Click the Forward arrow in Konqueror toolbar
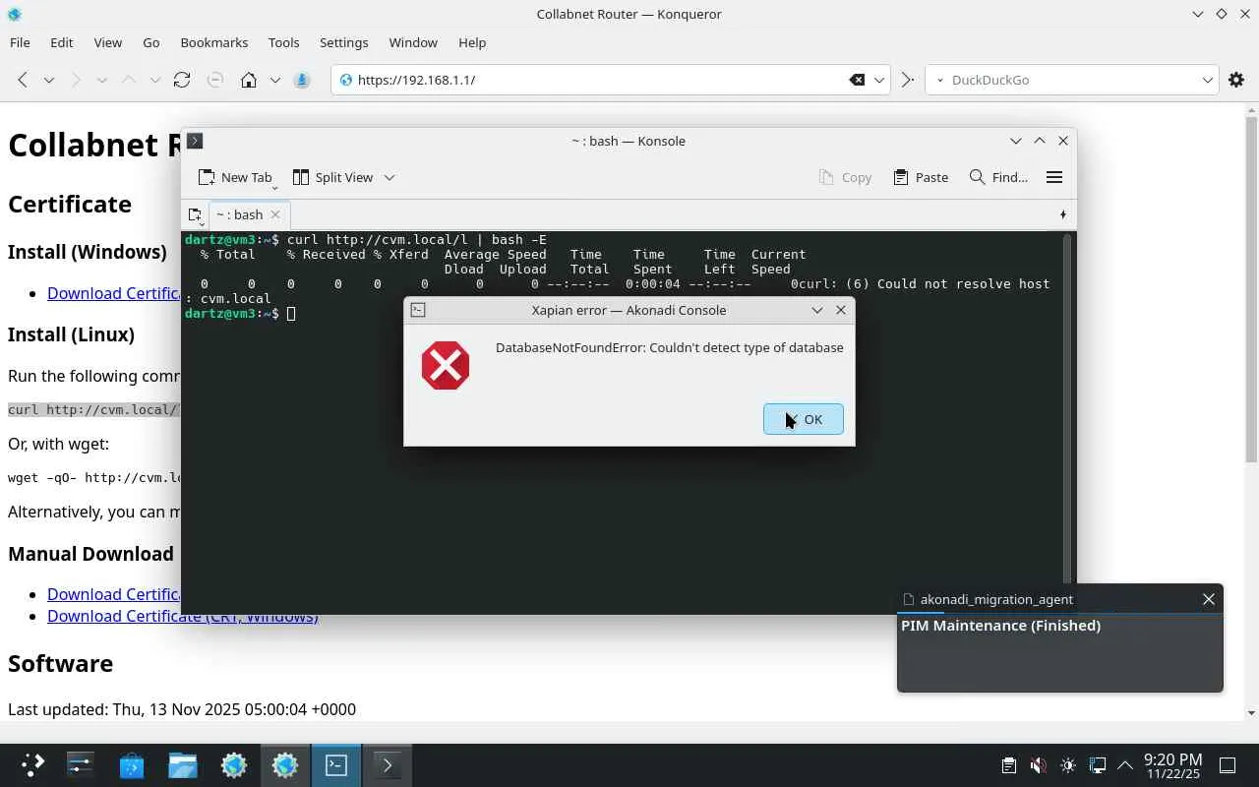This screenshot has width=1259, height=787. 76,80
